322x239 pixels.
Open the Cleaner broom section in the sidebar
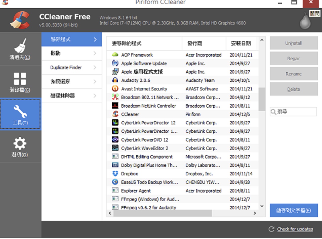[20, 49]
